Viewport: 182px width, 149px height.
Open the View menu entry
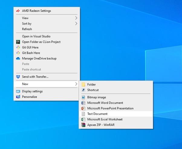47,18
